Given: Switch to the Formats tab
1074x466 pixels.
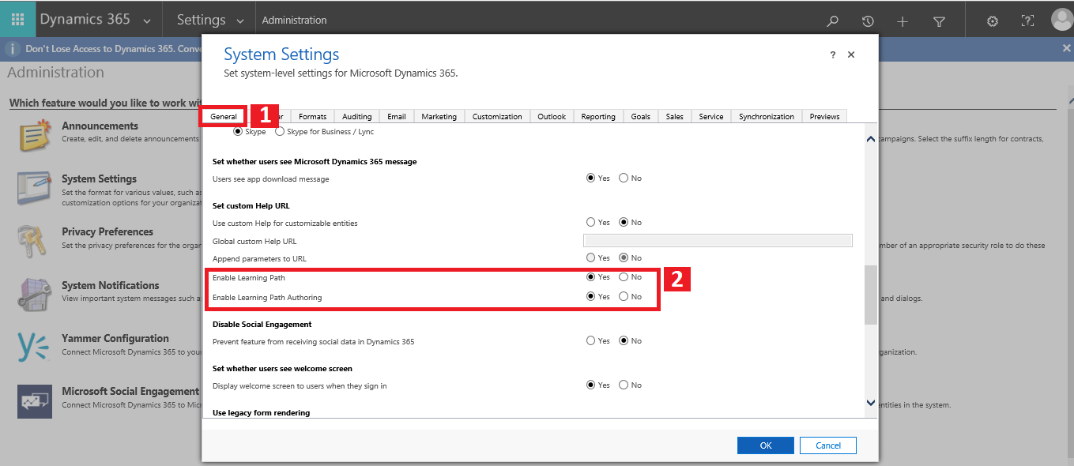Looking at the screenshot, I should click(x=313, y=116).
